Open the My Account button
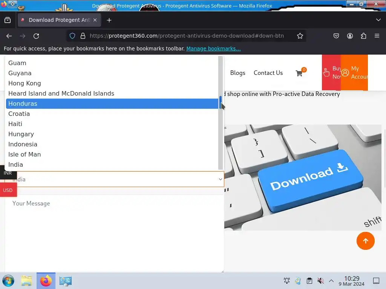Image resolution: width=386 pixels, height=289 pixels. coord(354,73)
